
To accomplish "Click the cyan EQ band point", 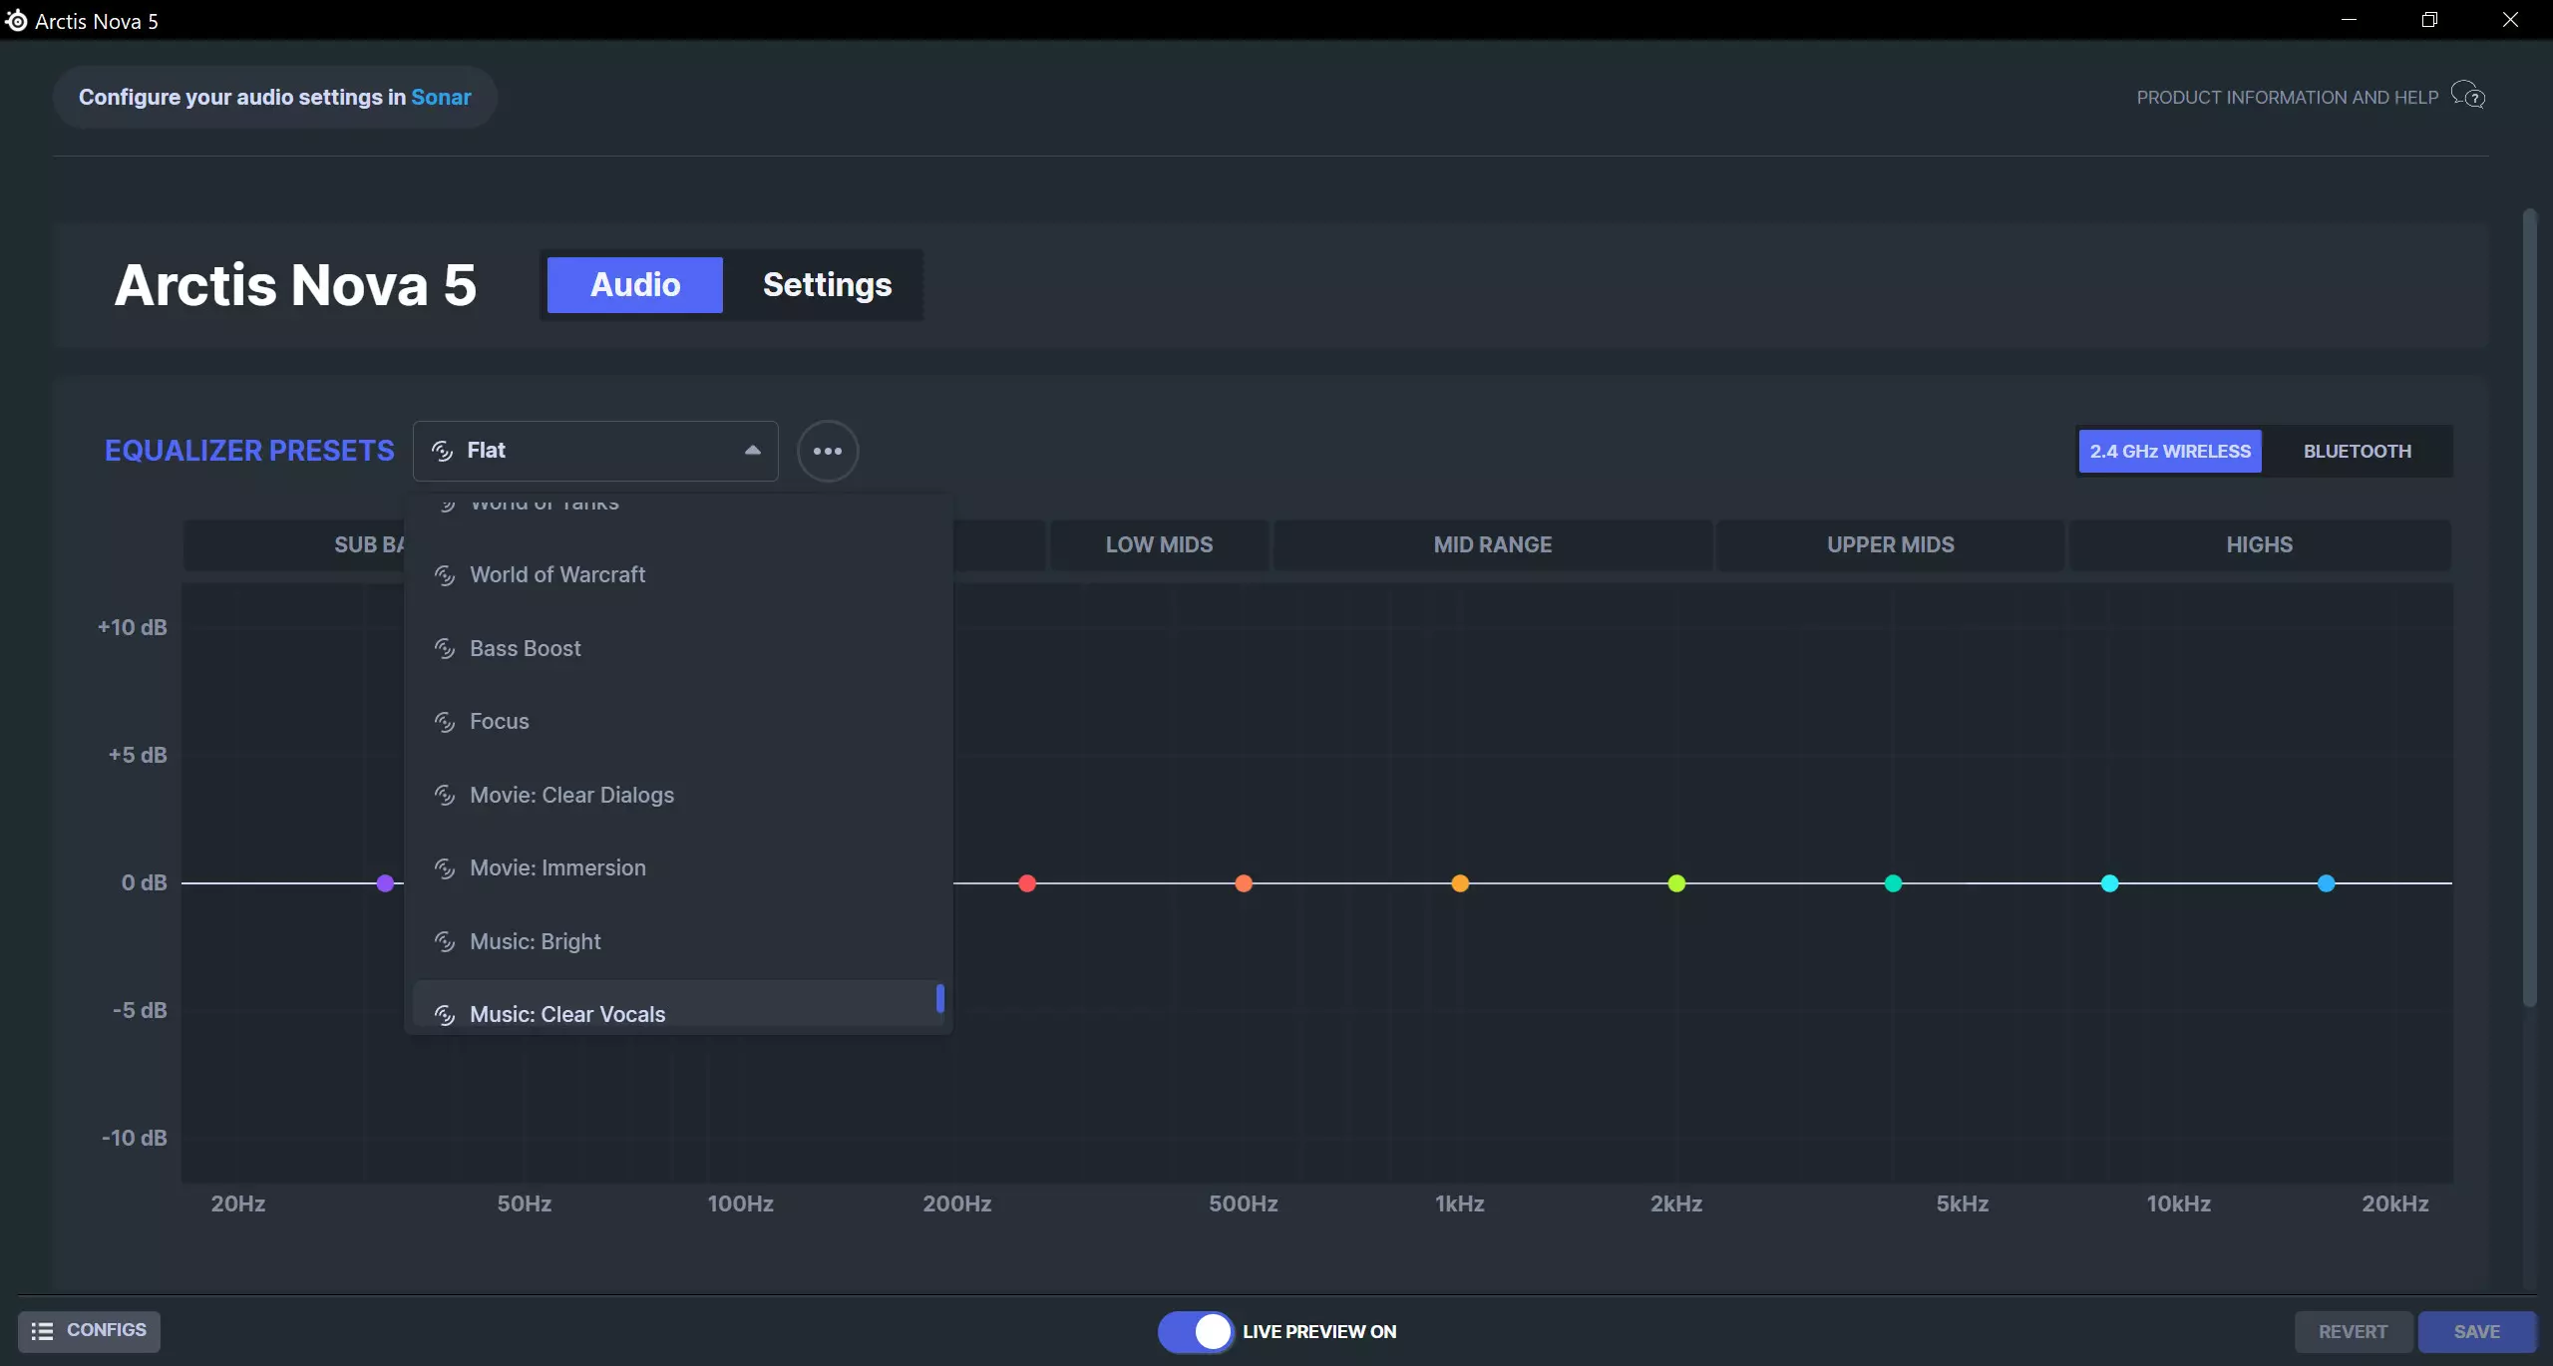I will point(2109,883).
